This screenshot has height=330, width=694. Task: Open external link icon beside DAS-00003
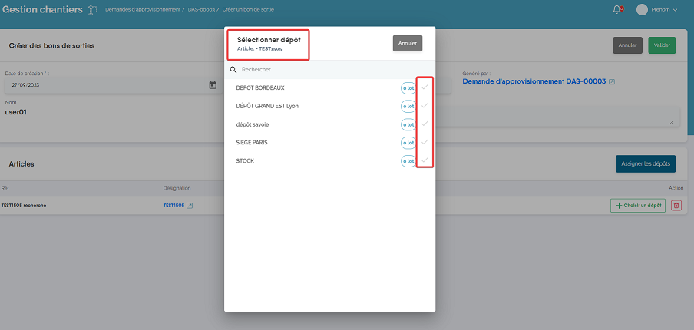pyautogui.click(x=612, y=81)
